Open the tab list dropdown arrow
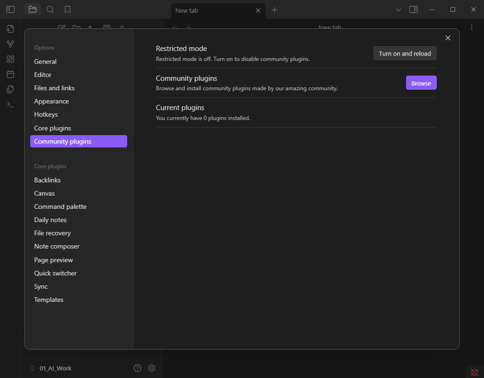This screenshot has height=378, width=484. [398, 10]
